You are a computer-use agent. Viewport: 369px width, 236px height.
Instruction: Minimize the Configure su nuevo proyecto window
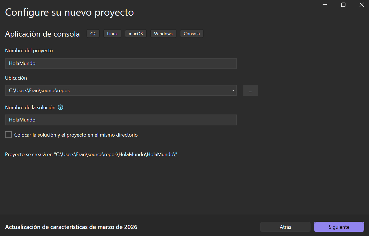(x=325, y=4)
